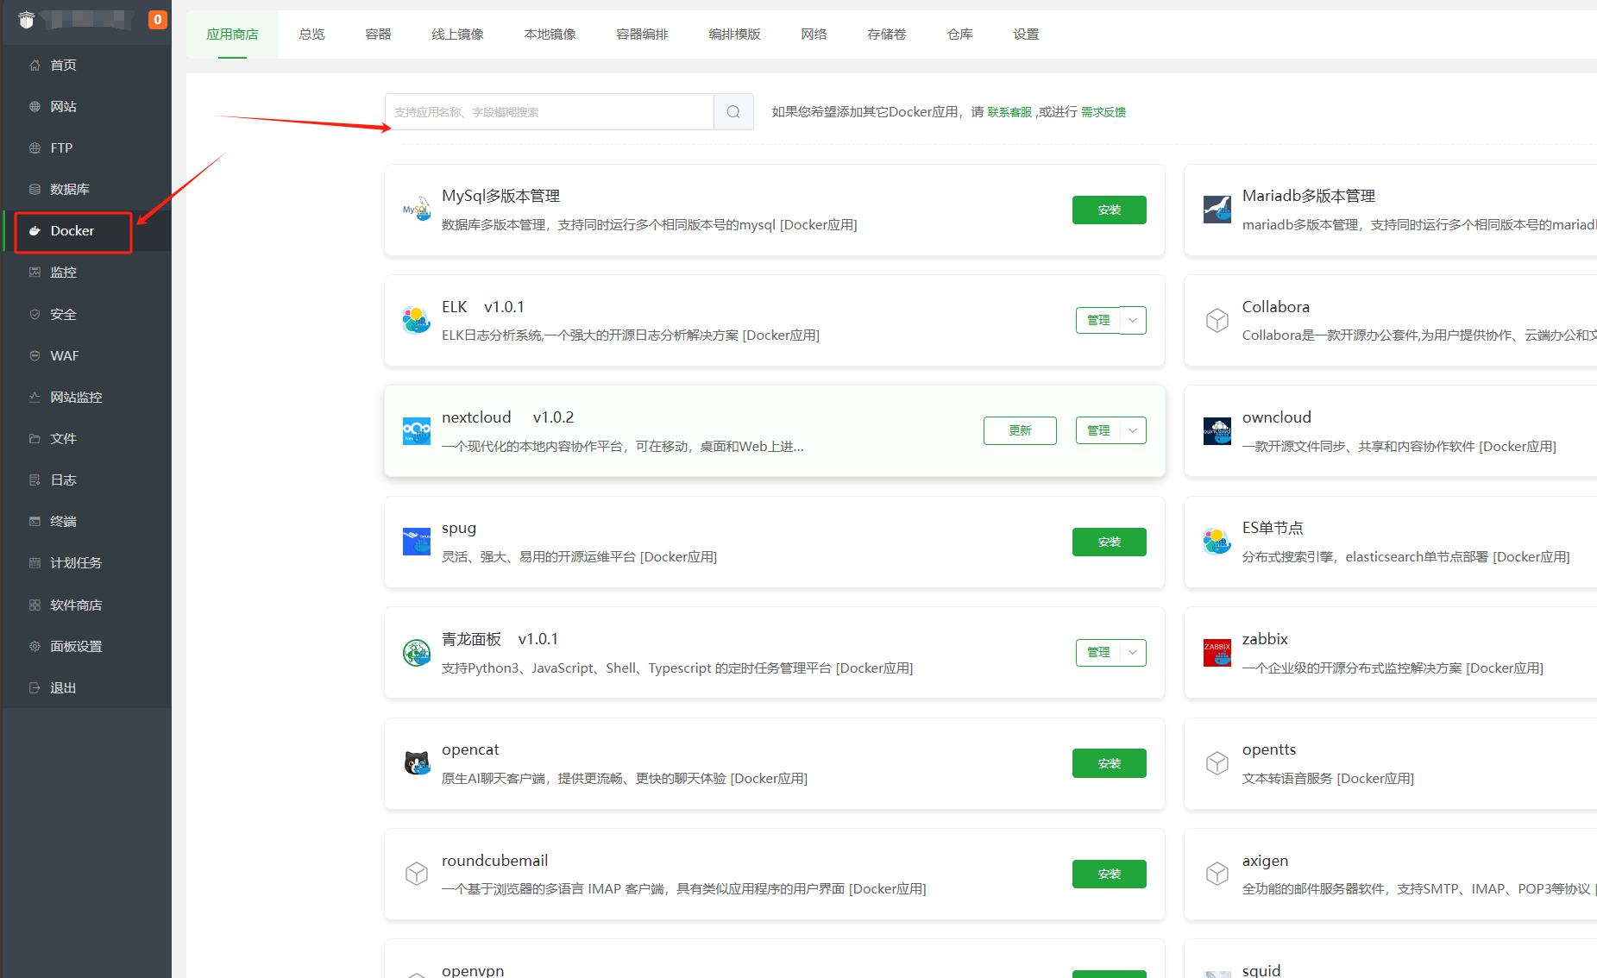Click the 终端 terminal icon
This screenshot has height=978, width=1597.
click(x=35, y=521)
